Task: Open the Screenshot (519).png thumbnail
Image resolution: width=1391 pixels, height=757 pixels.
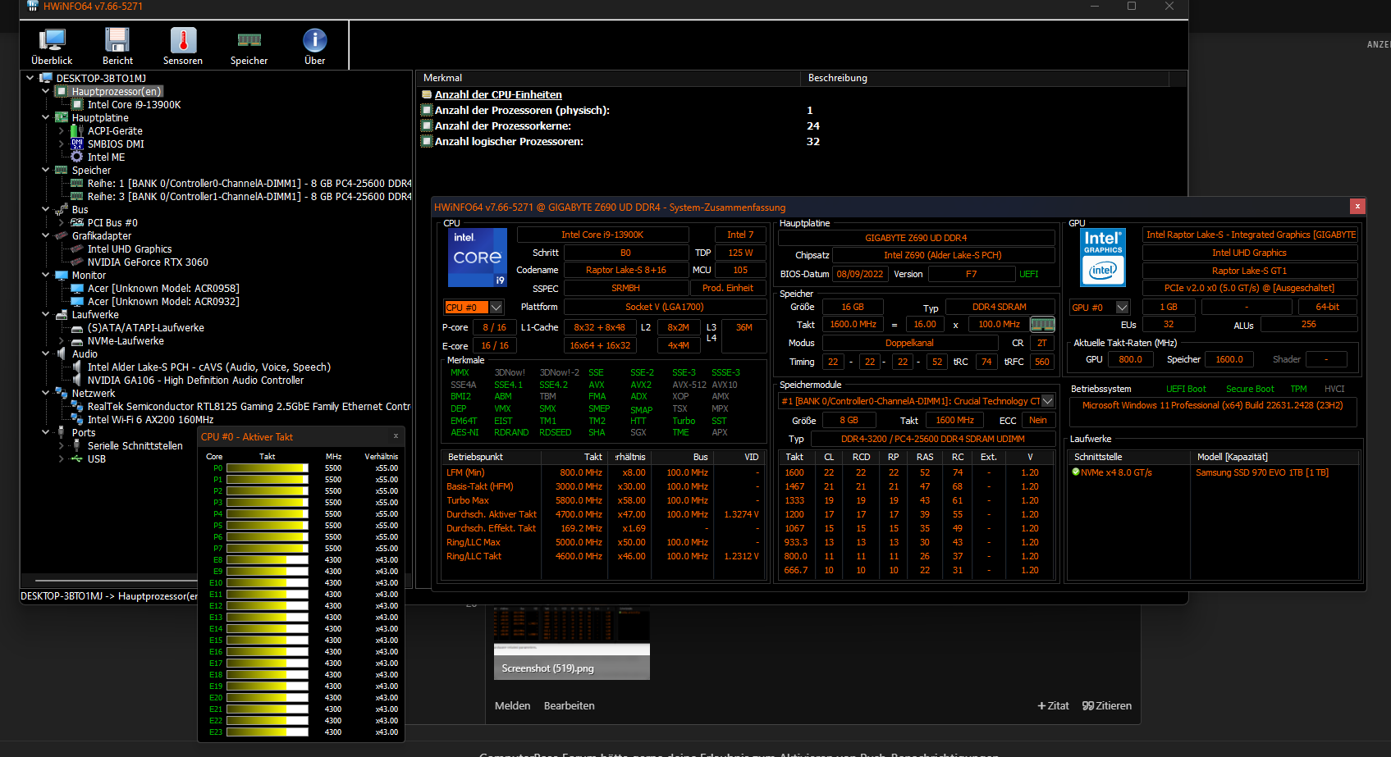Action: (571, 643)
